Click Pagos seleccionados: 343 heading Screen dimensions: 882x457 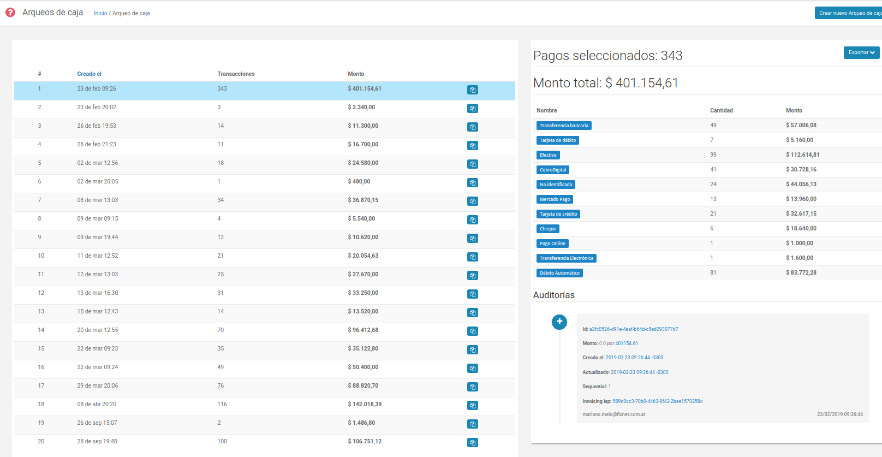pos(607,56)
